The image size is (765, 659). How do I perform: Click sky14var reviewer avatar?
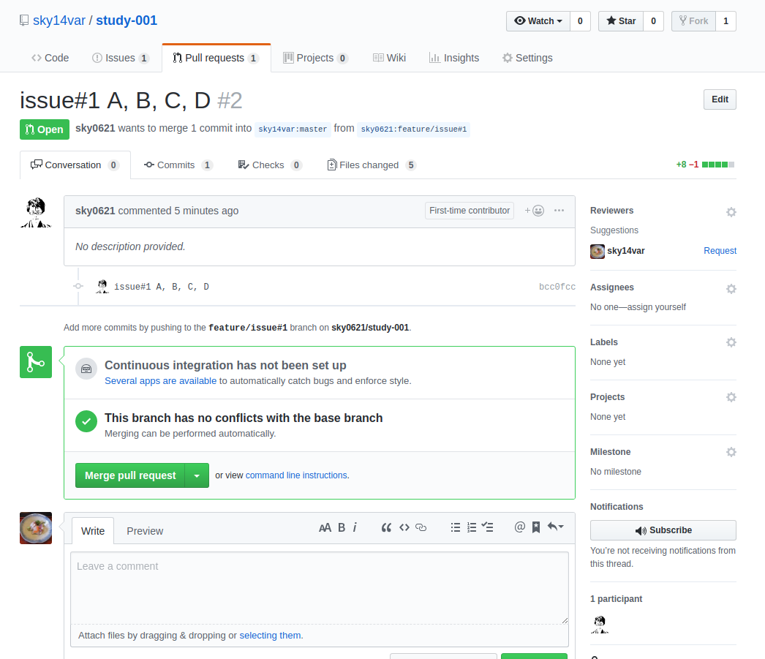click(x=598, y=251)
